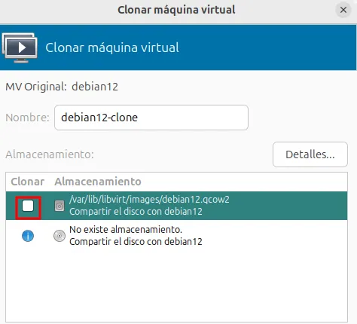This screenshot has width=357, height=324.
Task: Select the /var/lib/libvirt/images/debian12.qcow2 path text
Action: [x=149, y=200]
